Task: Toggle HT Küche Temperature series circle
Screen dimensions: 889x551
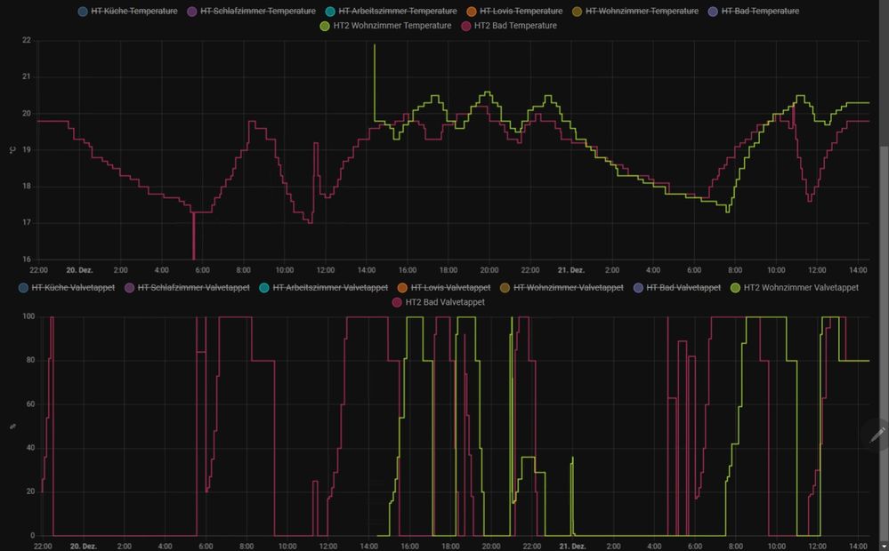Action: (x=84, y=12)
